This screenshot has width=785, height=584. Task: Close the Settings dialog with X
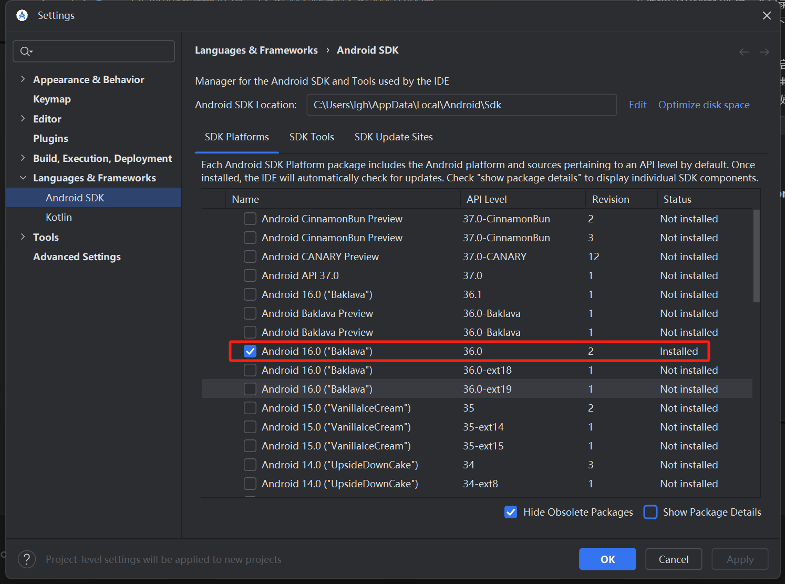[x=767, y=16]
